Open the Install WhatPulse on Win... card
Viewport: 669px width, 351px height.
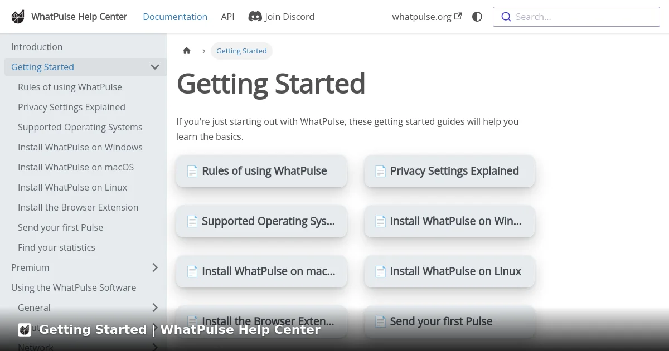(449, 221)
